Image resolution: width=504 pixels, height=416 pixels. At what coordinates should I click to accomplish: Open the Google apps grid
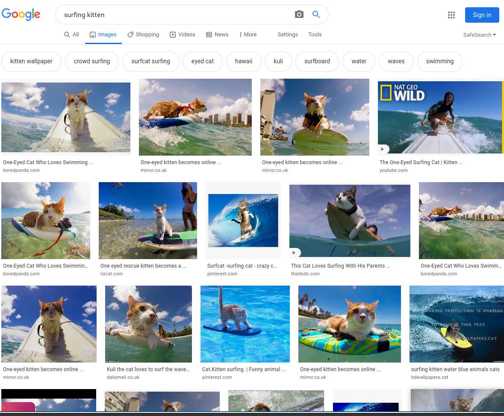point(451,15)
